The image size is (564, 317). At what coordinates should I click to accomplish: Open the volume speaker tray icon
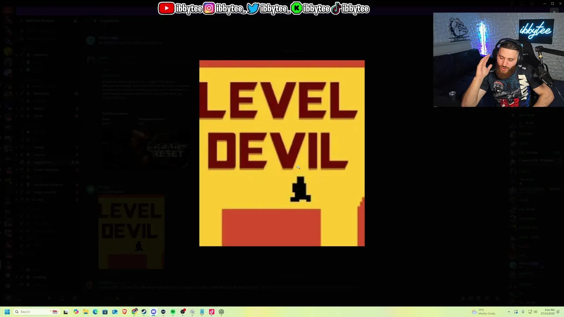pos(535,312)
